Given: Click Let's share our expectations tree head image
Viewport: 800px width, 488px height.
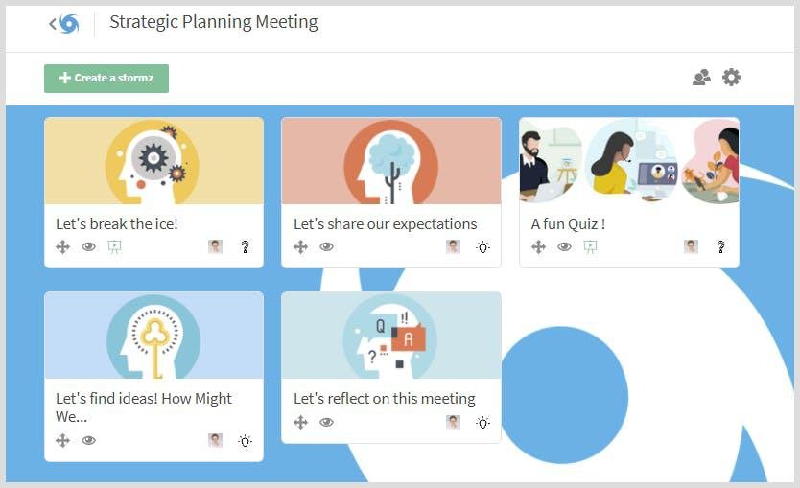Looking at the screenshot, I should (390, 161).
